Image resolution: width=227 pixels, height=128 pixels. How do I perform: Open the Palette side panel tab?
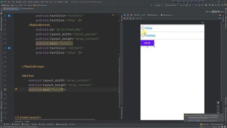tap(122, 18)
